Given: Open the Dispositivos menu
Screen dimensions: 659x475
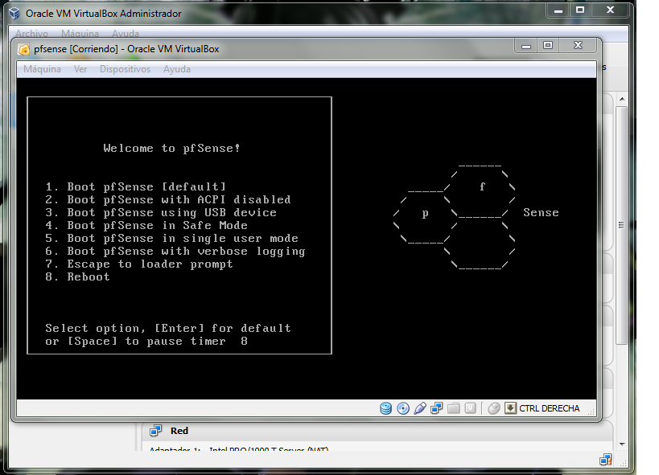Looking at the screenshot, I should 125,69.
